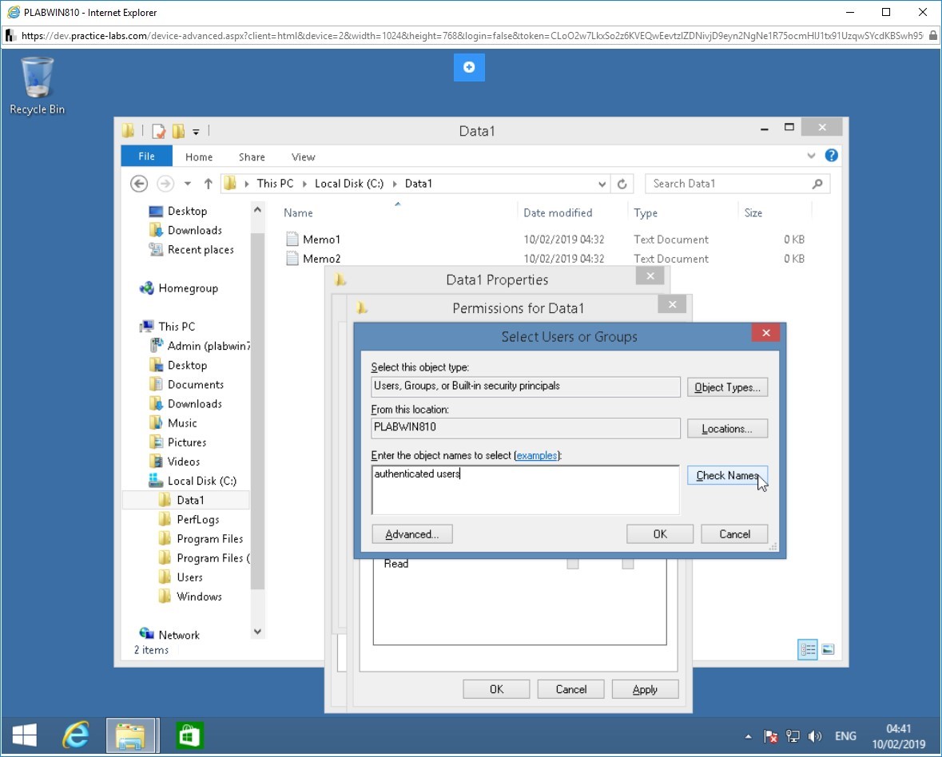The width and height of the screenshot is (942, 757).
Task: Click the Action Center flag tray icon
Action: pyautogui.click(x=771, y=736)
